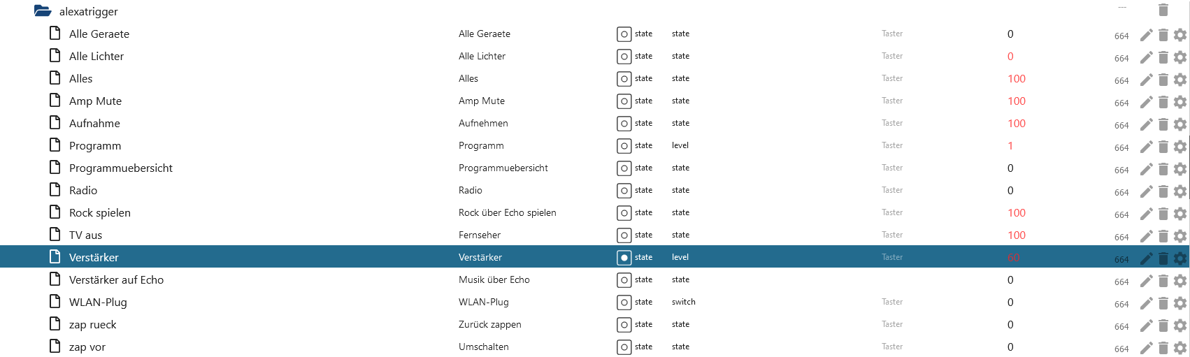Click the state type icon for Rock spielen

624,213
